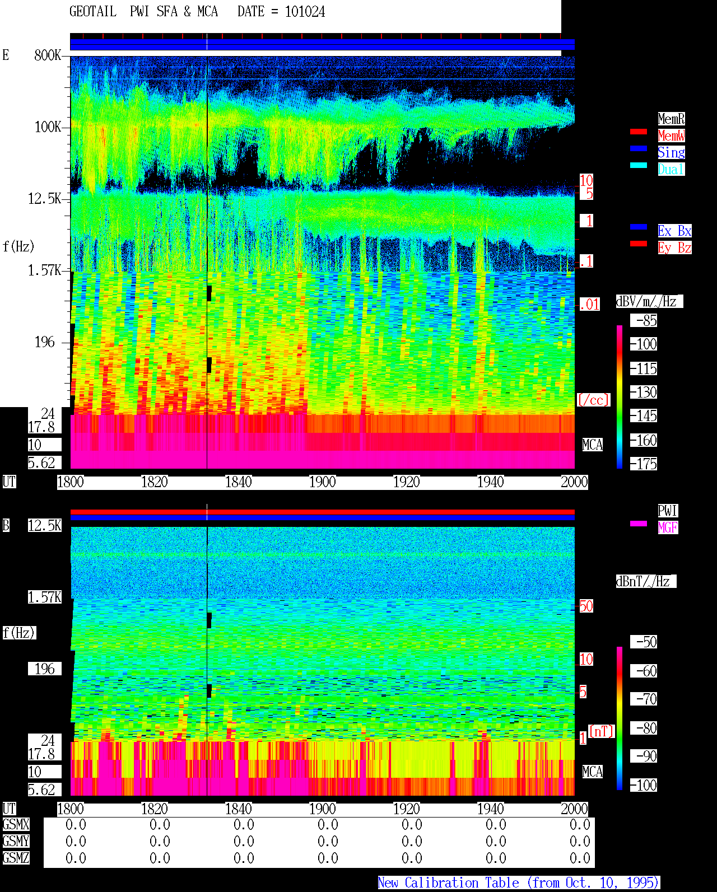Click the MCA label beside the B panel
Viewport: 717px width, 892px height.
click(x=592, y=772)
